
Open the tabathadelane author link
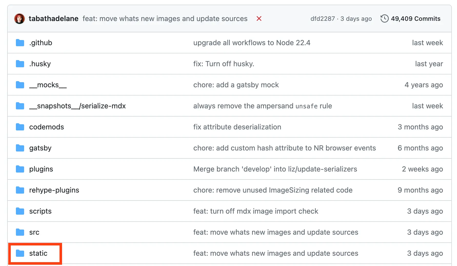click(53, 19)
